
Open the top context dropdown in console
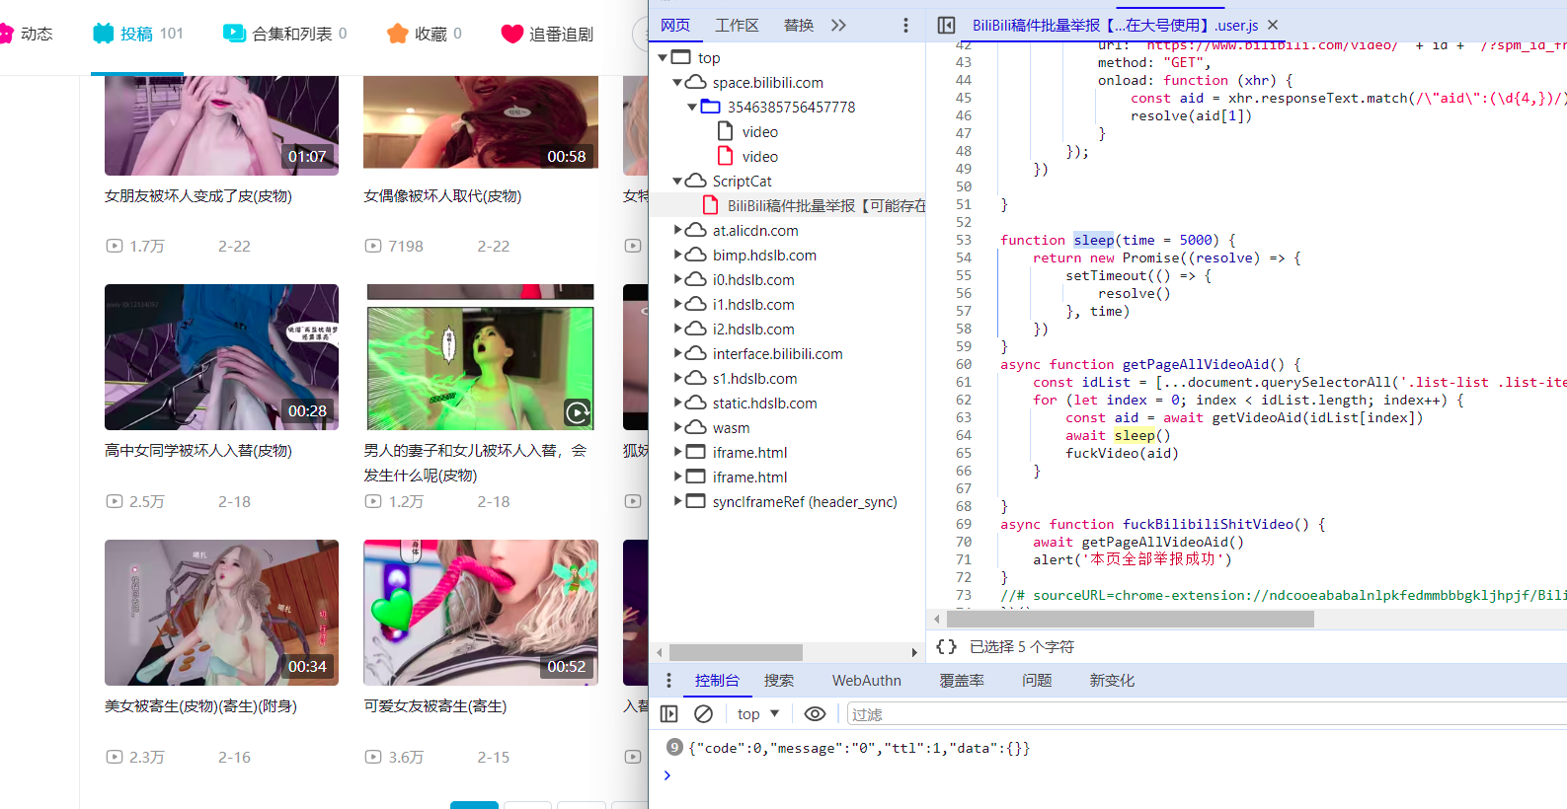(757, 713)
